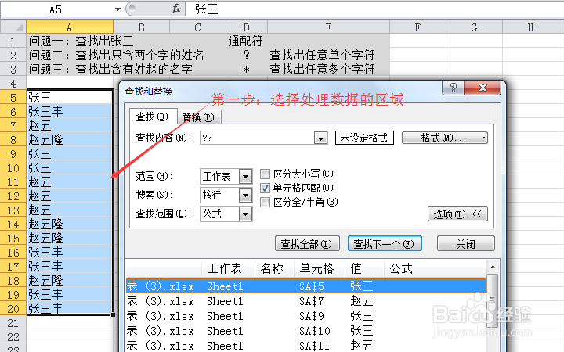Screen dimensions: 564x352
Task: Click the ? wildcard cell in row 2
Action: click(247, 55)
